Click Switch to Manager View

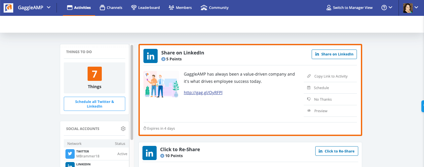[349, 8]
